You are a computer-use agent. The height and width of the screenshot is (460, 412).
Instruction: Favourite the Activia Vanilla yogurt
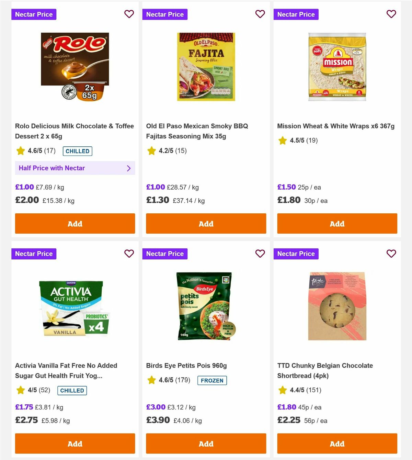point(129,254)
